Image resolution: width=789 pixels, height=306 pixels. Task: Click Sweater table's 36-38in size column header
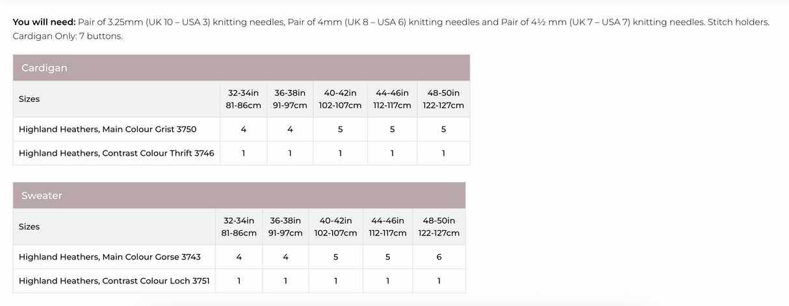(x=285, y=227)
